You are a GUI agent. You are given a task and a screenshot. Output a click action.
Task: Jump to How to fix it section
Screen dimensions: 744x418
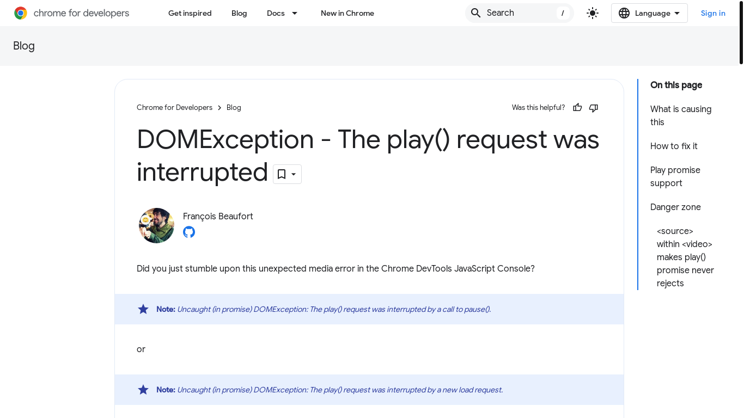(674, 146)
